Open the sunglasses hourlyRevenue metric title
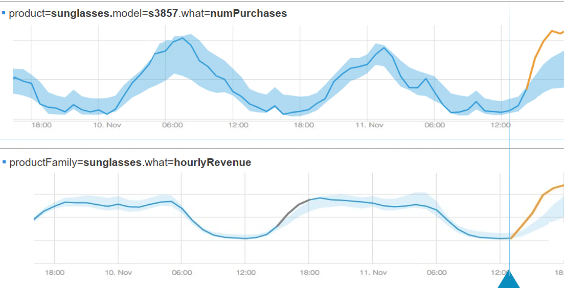The image size is (564, 289). 130,163
